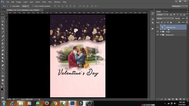This screenshot has width=189, height=106.
Task: Enable Show Transform Controls checkbox
Action: pyautogui.click(x=33, y=6)
